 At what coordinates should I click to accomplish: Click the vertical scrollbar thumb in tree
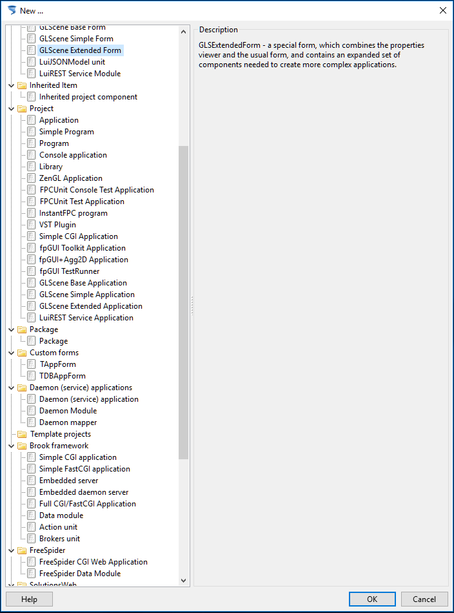(x=184, y=302)
